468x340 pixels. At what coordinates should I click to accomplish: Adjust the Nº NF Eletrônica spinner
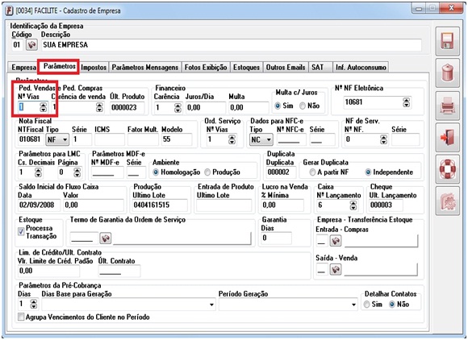tap(406, 102)
